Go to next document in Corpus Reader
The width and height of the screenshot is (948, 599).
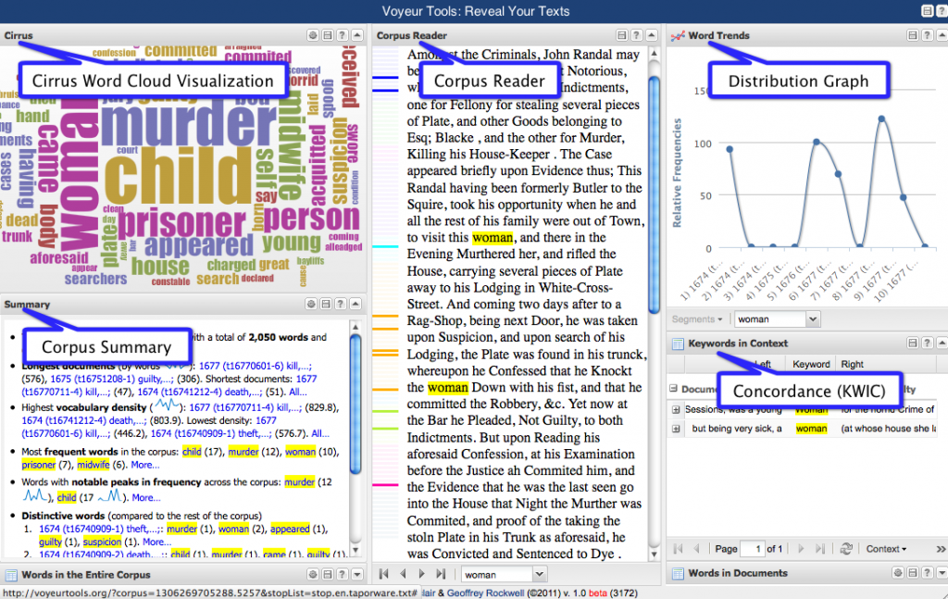pos(421,574)
